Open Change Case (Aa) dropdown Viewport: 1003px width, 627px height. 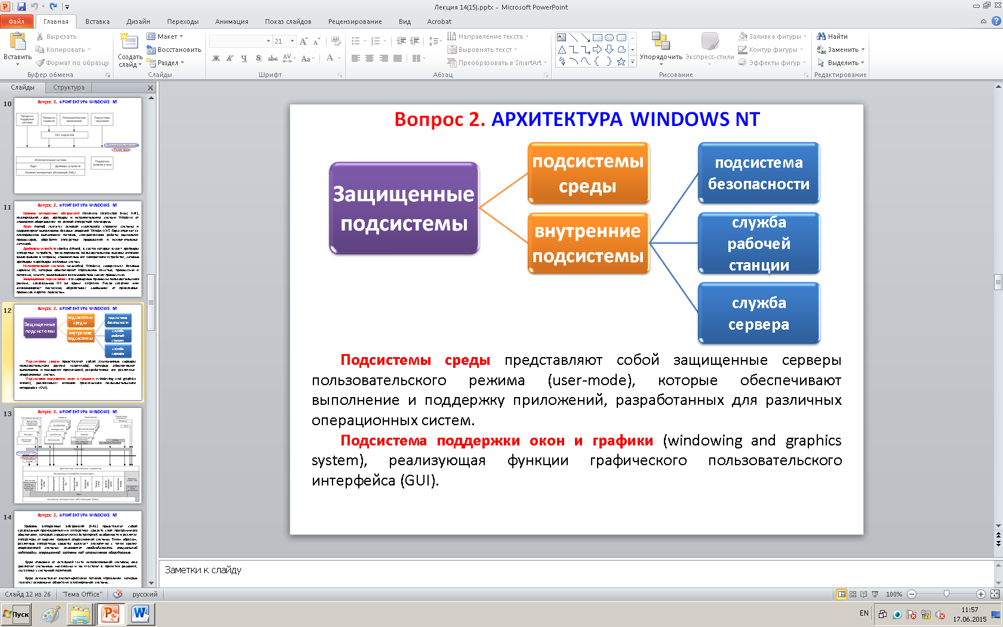pos(307,58)
